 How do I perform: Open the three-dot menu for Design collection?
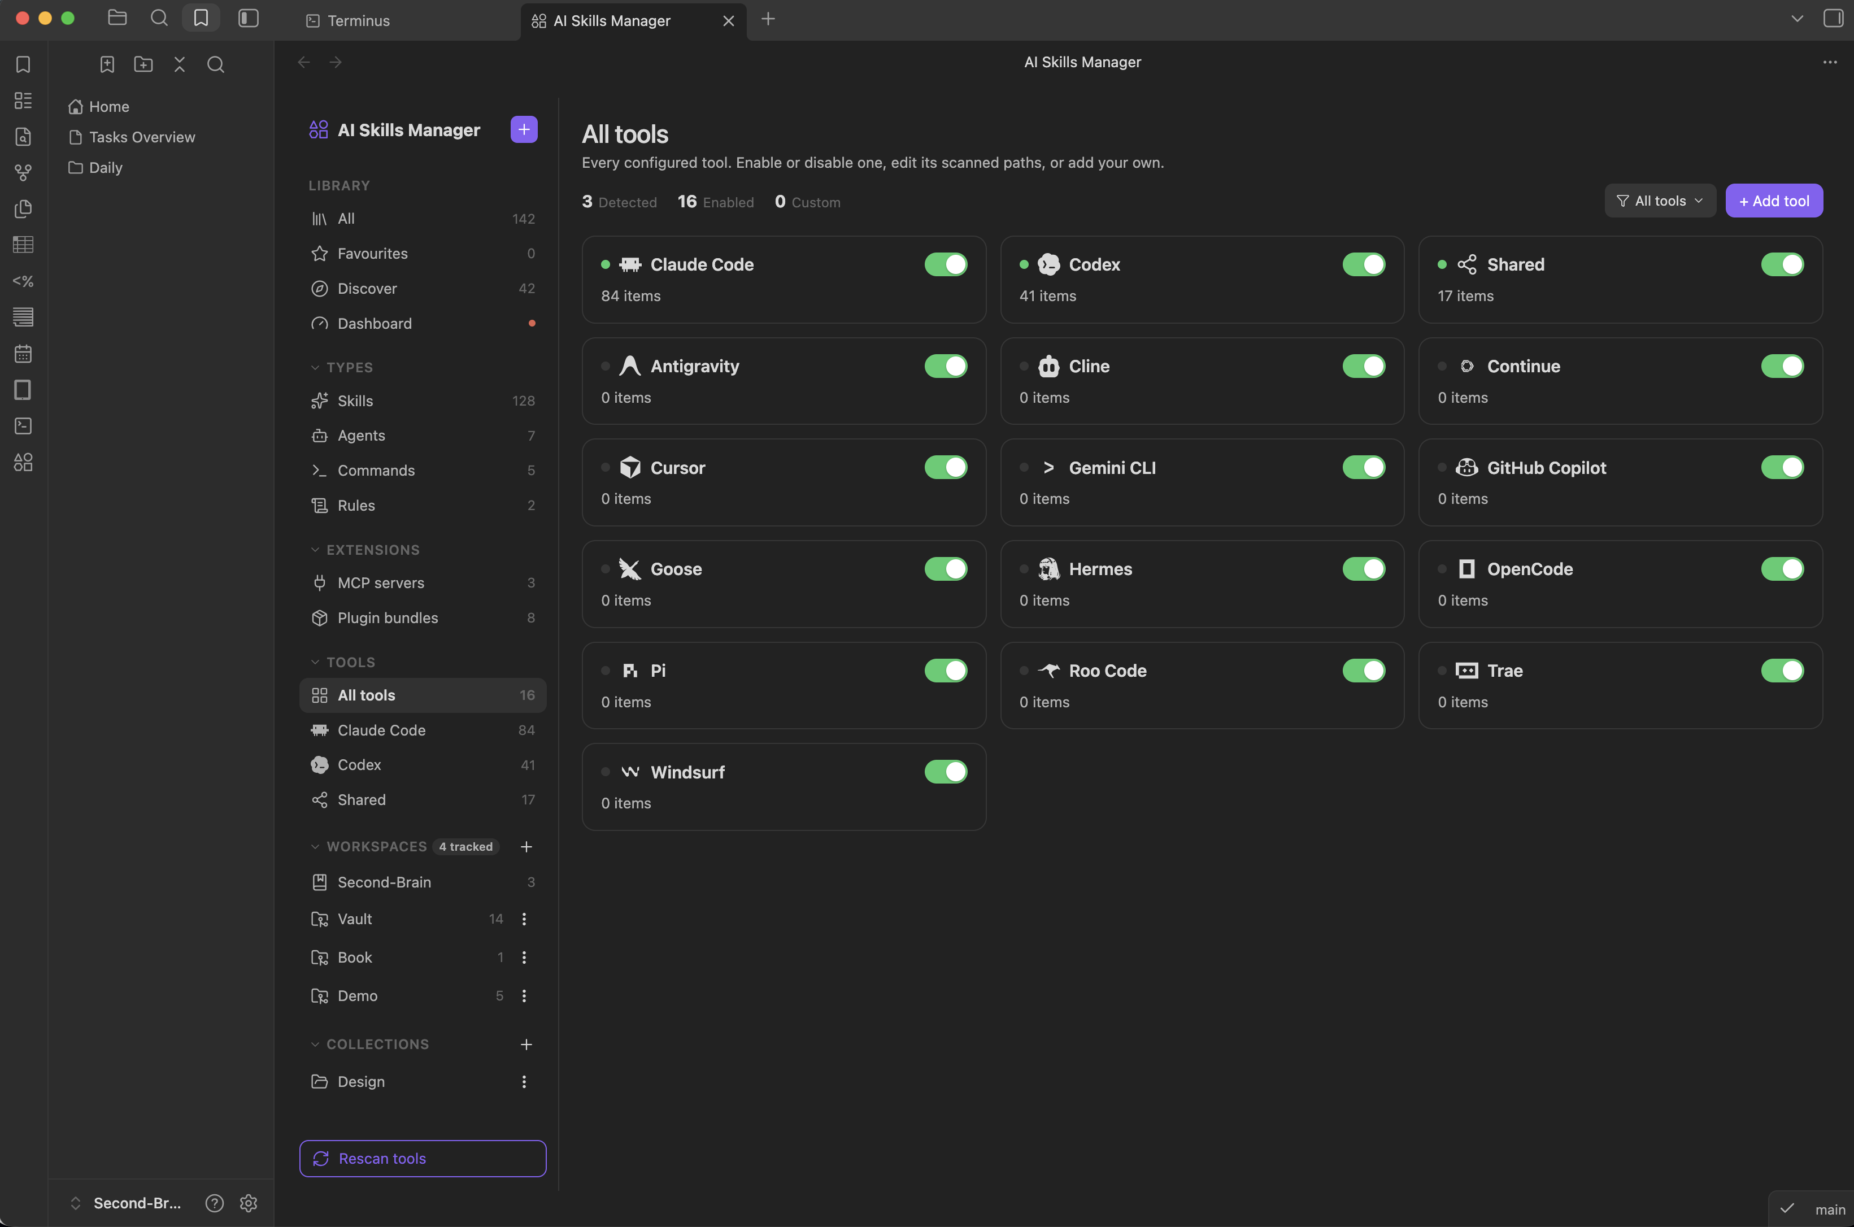click(x=524, y=1081)
